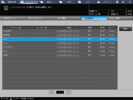This screenshot has height=100, width=133.
Task: Click the 予約ジョブ数 reserved jobs field
Action: coord(100,14)
